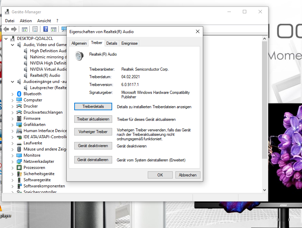Click the Computer category icon
302x228 pixels.
pos(19,100)
